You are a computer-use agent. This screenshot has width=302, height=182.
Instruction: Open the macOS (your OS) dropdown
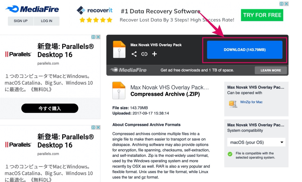(256, 142)
